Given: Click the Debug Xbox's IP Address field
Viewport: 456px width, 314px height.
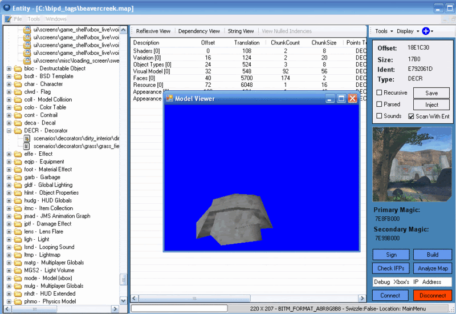Looking at the screenshot, I should [x=412, y=282].
